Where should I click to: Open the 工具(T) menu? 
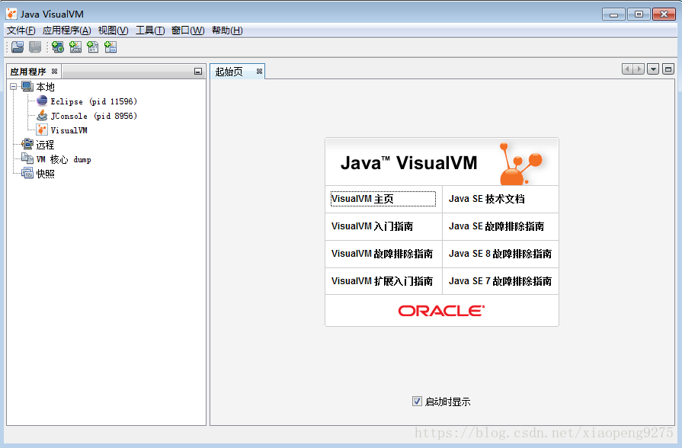[x=150, y=30]
